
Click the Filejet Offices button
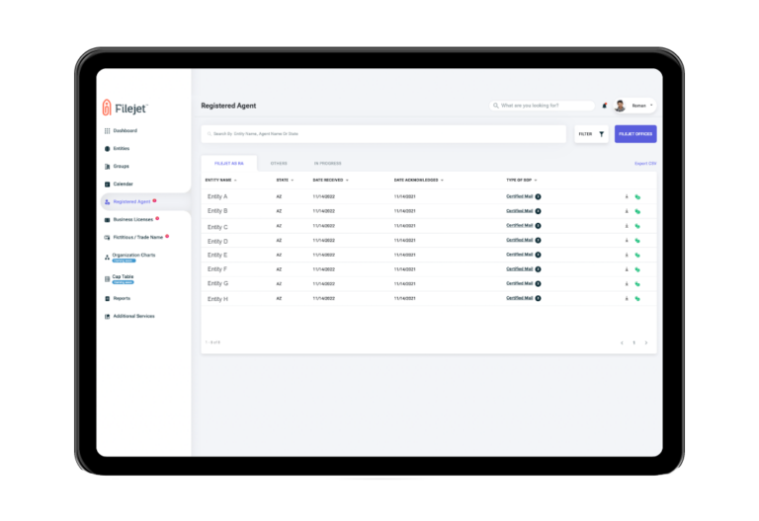[635, 134]
